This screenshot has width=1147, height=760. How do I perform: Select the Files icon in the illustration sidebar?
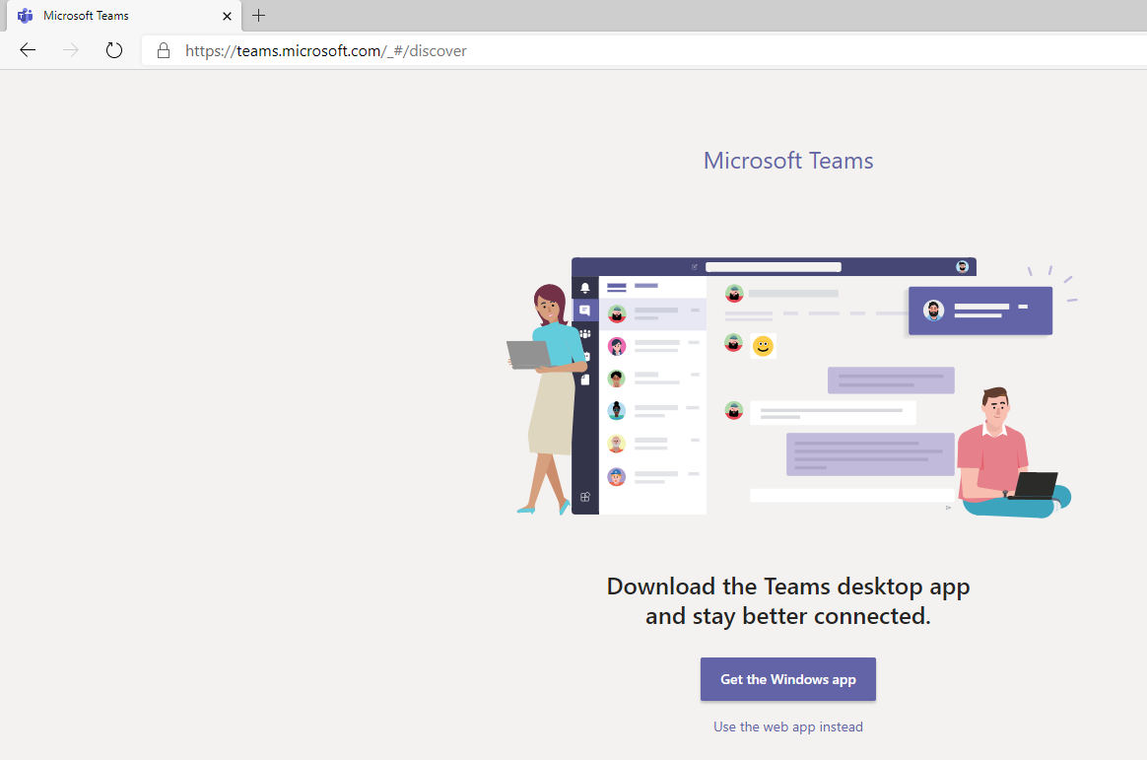pyautogui.click(x=584, y=380)
